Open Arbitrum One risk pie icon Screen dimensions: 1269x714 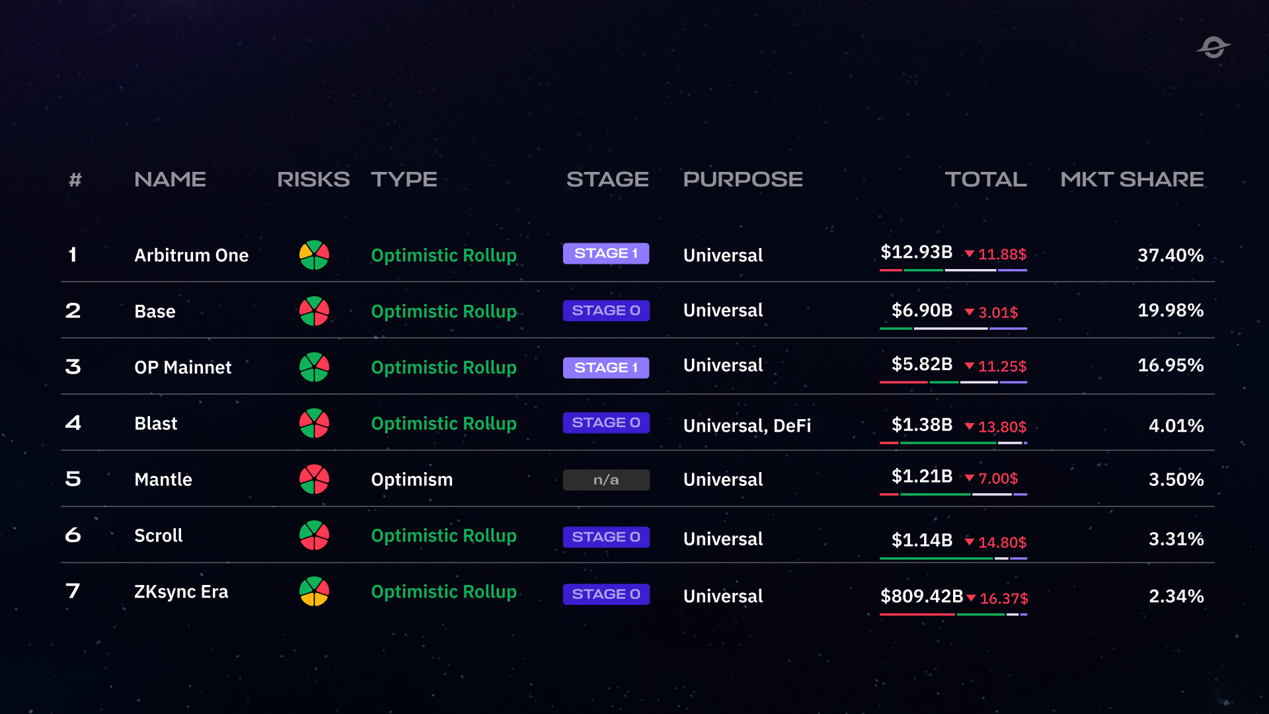(x=315, y=255)
